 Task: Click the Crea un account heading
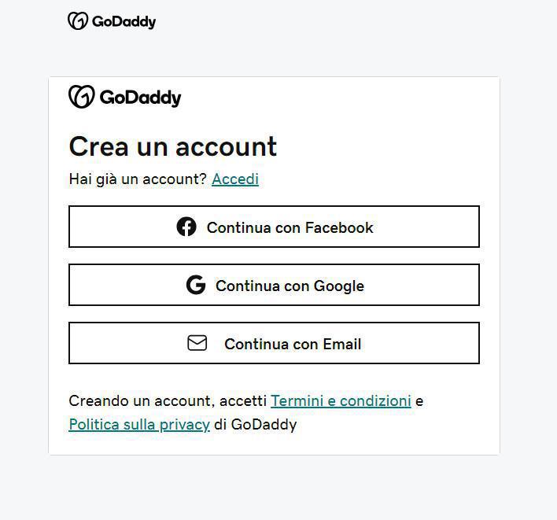pyautogui.click(x=173, y=146)
